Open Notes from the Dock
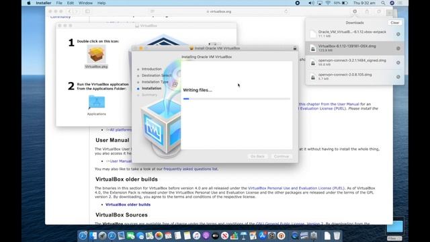Screen dimensions: 430x242 click(x=187, y=236)
